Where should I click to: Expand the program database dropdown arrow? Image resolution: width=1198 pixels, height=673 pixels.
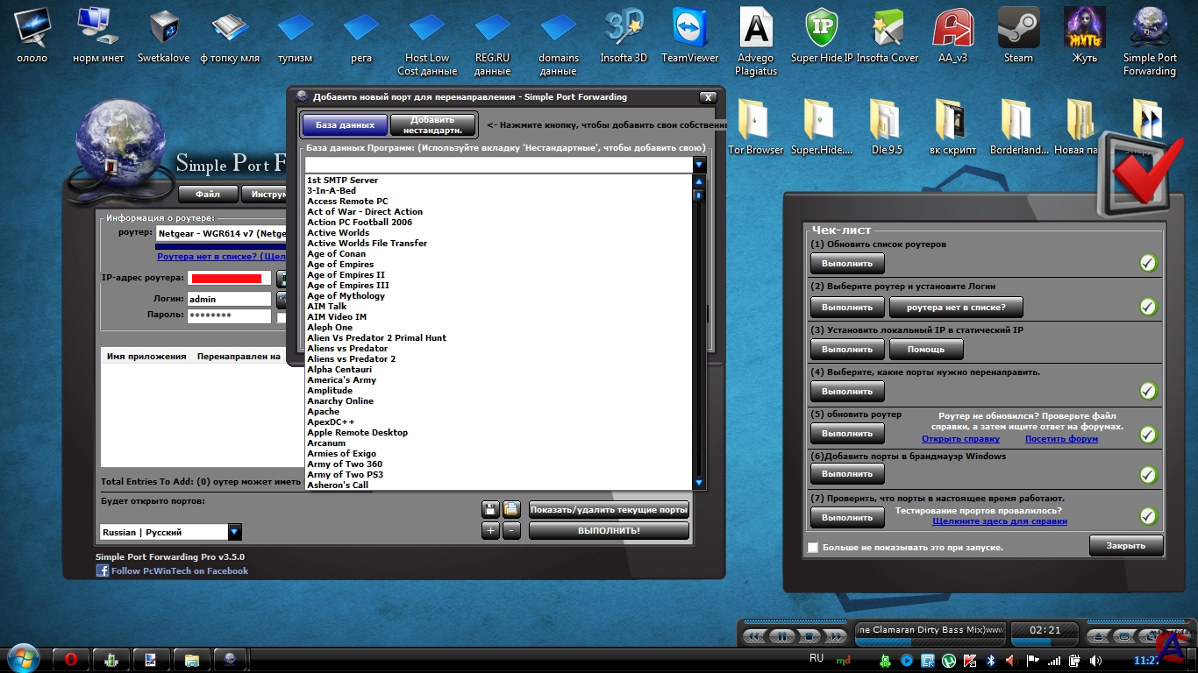(x=699, y=165)
